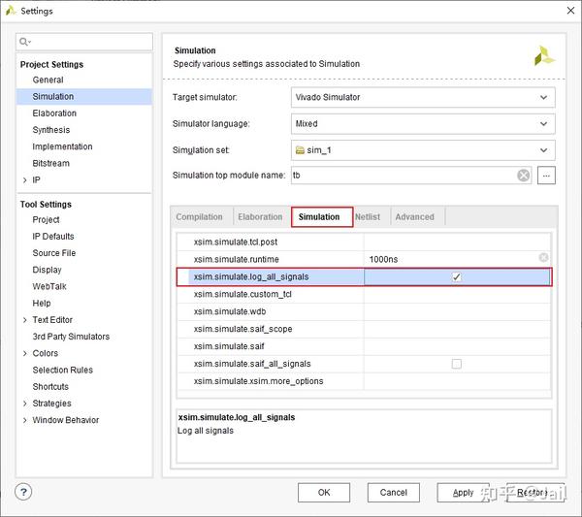Click the Simulation top module name input
Screen dimensions: 582x517
[x=411, y=176]
